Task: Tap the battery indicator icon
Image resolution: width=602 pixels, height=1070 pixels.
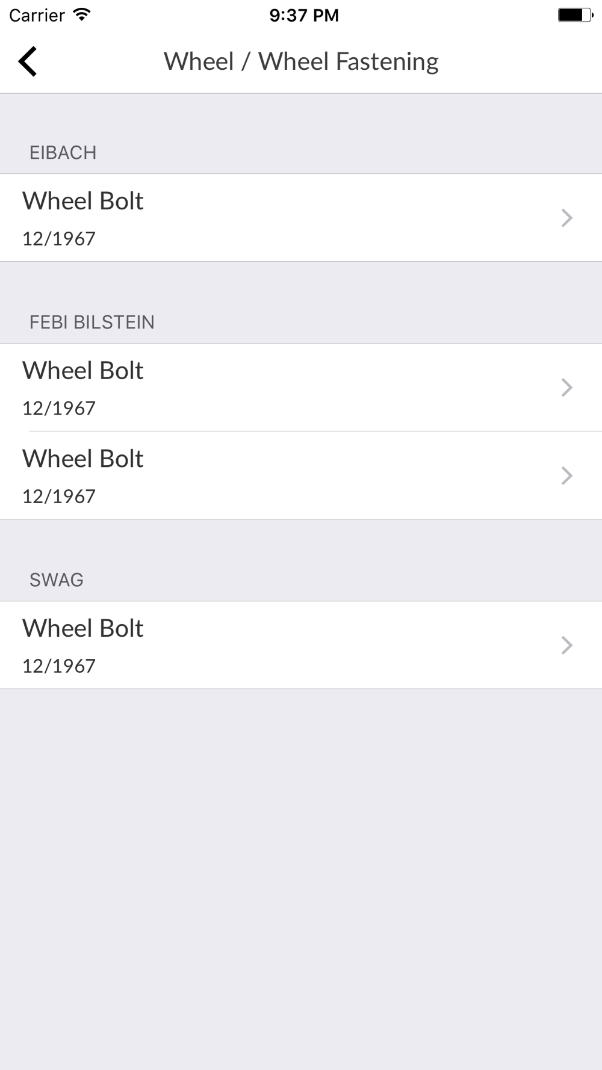Action: [576, 15]
